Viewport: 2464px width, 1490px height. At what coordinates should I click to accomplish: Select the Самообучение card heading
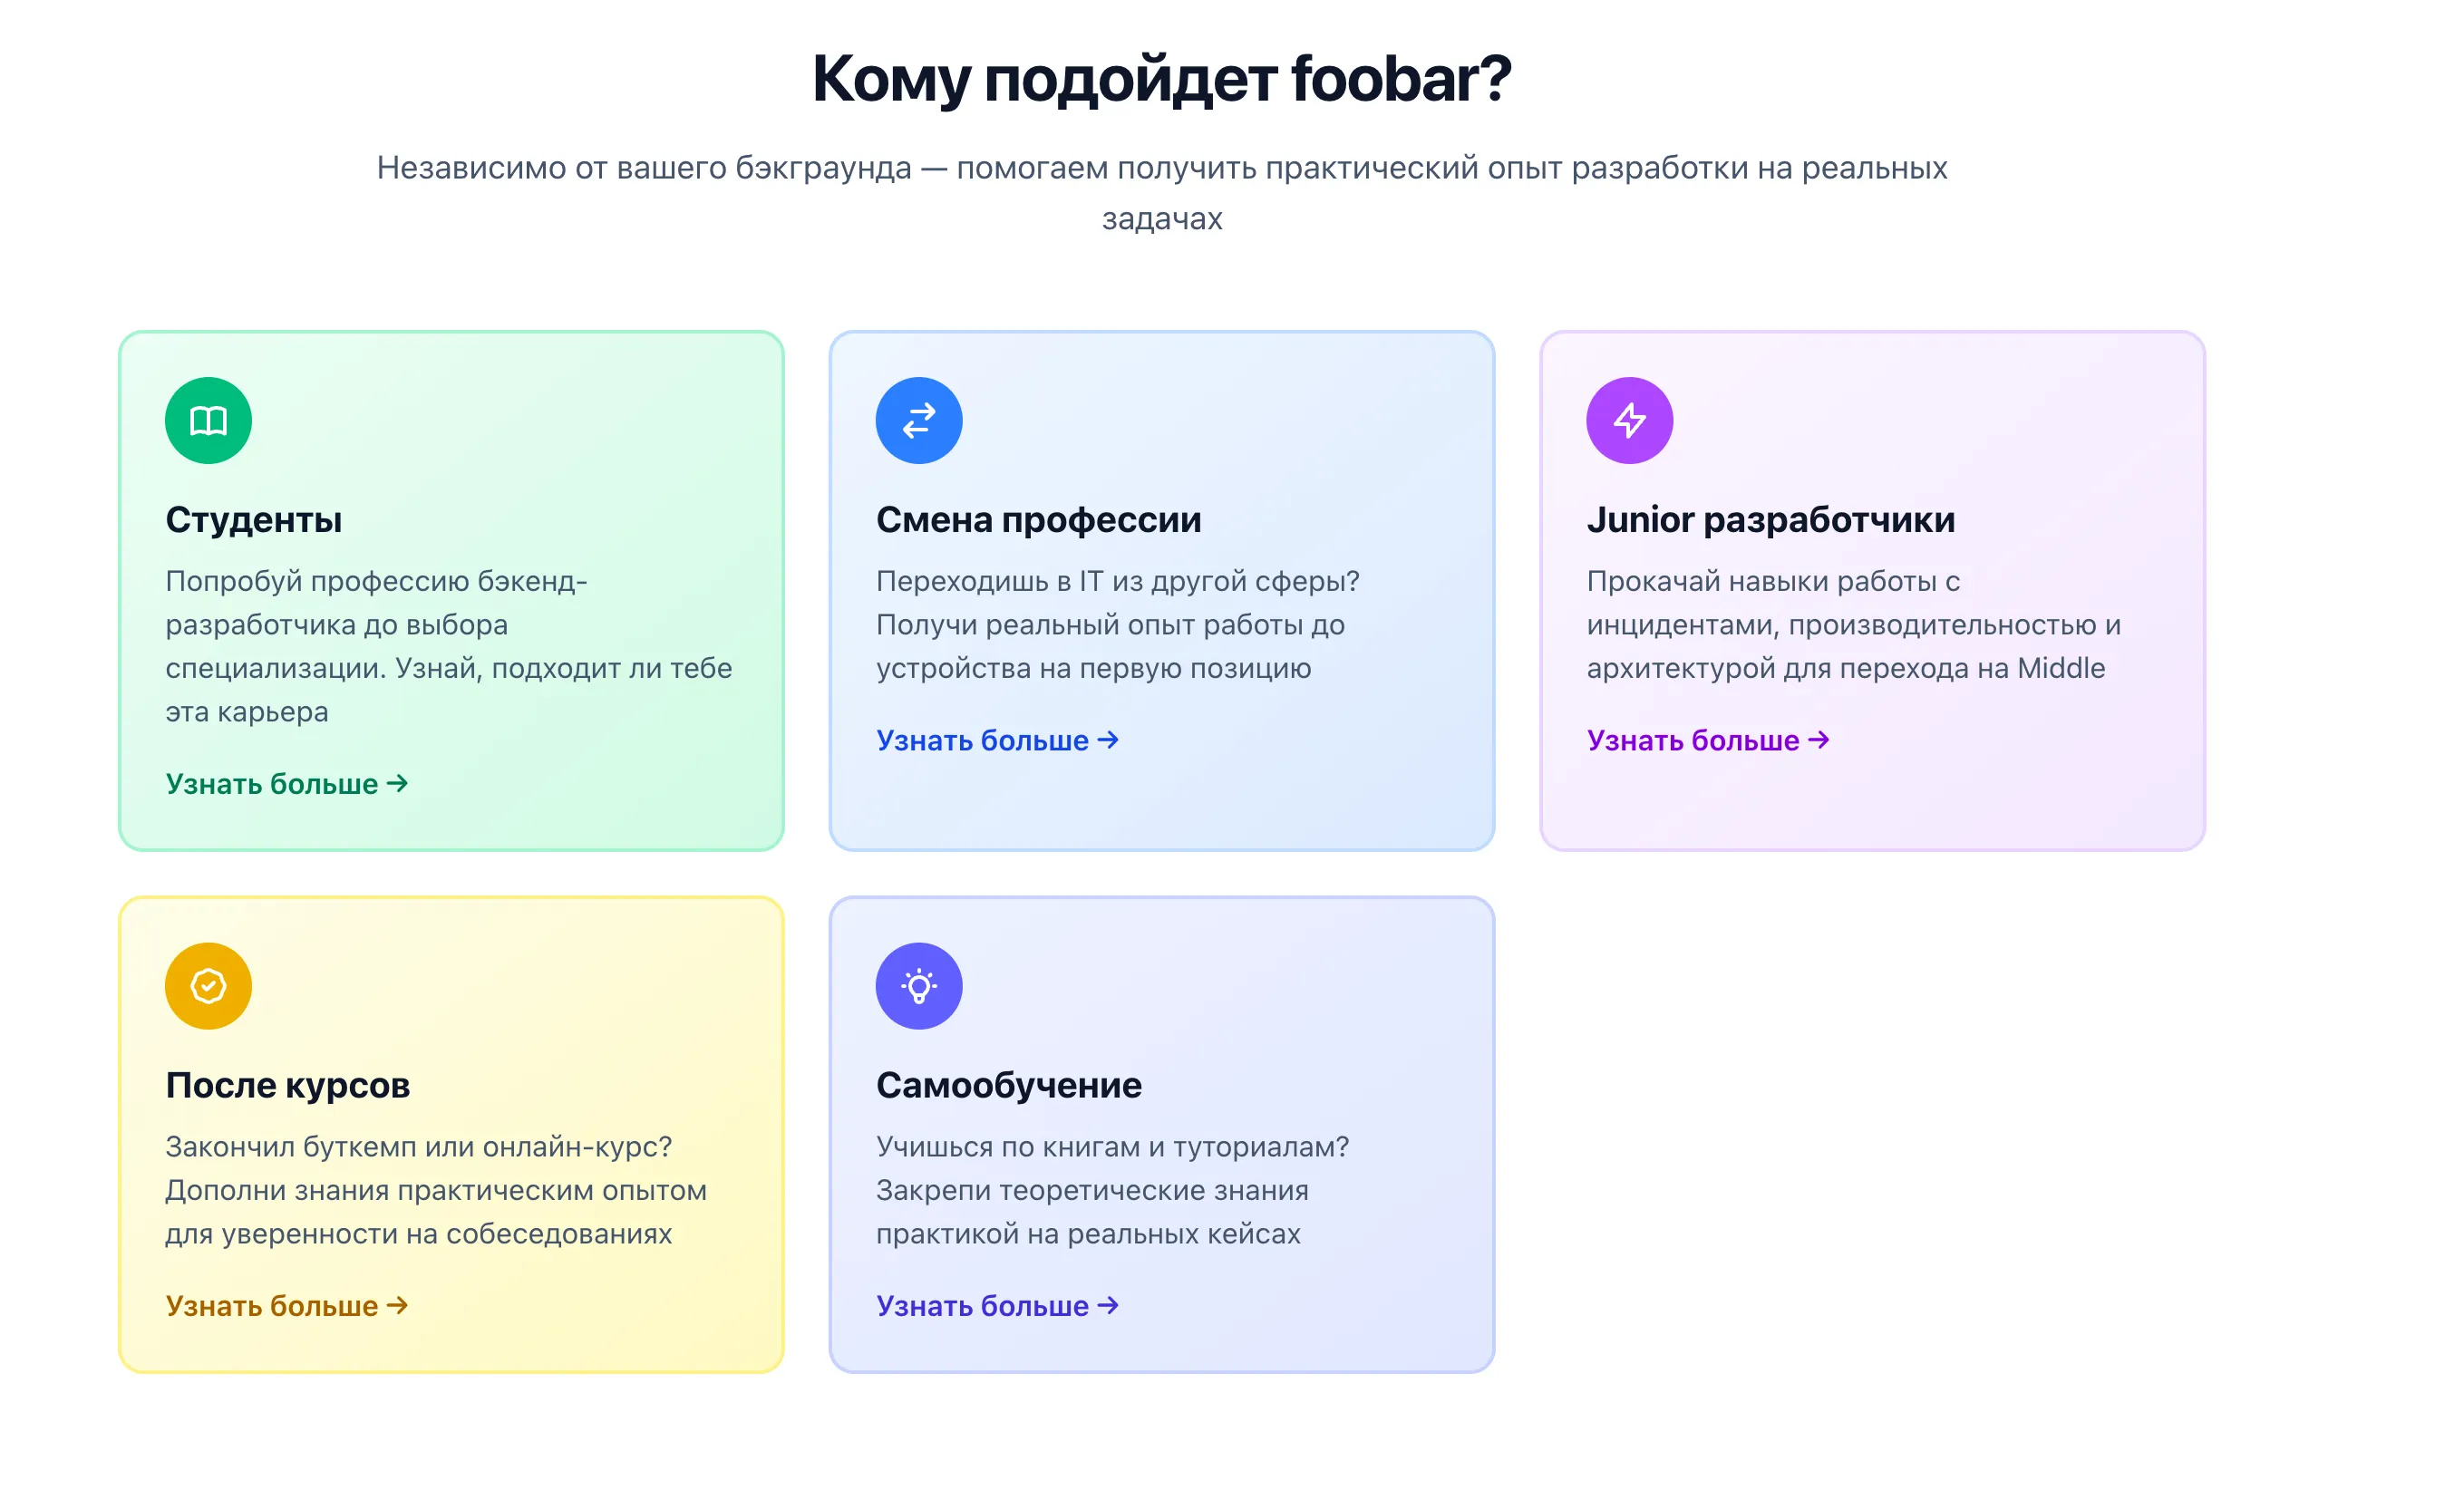tap(1009, 1084)
